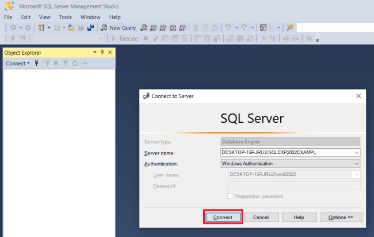Open the File menu
This screenshot has height=237, width=374.
(x=8, y=17)
